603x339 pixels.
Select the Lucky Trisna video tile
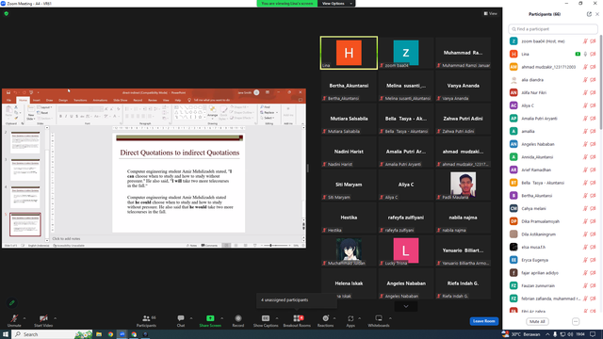tap(406, 251)
